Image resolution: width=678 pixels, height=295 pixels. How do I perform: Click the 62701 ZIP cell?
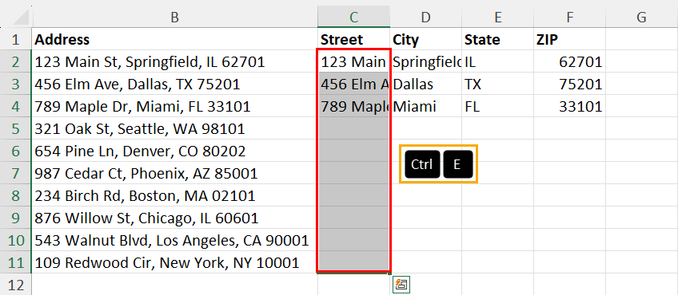[569, 61]
